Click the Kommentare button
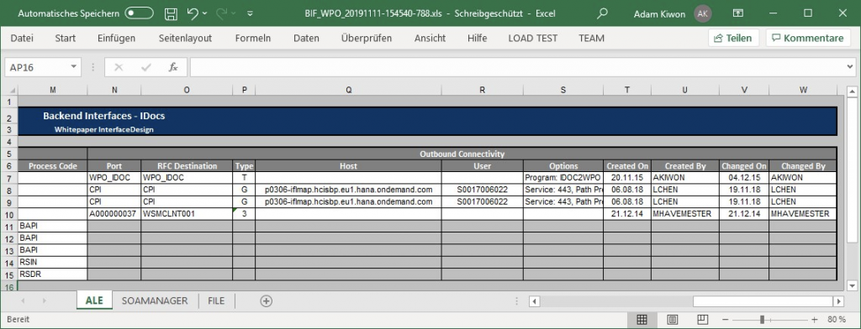This screenshot has width=861, height=329. pyautogui.click(x=808, y=38)
